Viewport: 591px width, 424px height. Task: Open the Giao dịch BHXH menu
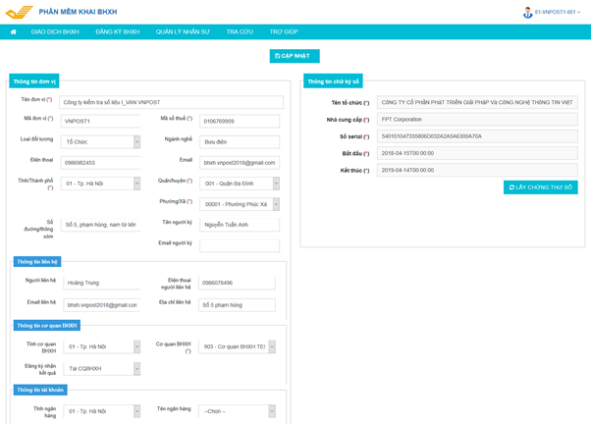click(x=55, y=31)
